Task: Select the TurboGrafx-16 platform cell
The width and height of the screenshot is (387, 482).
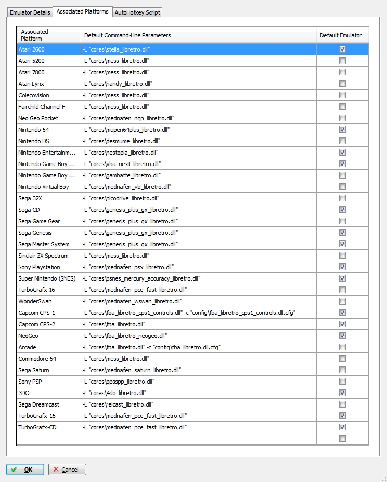Action: pos(49,416)
